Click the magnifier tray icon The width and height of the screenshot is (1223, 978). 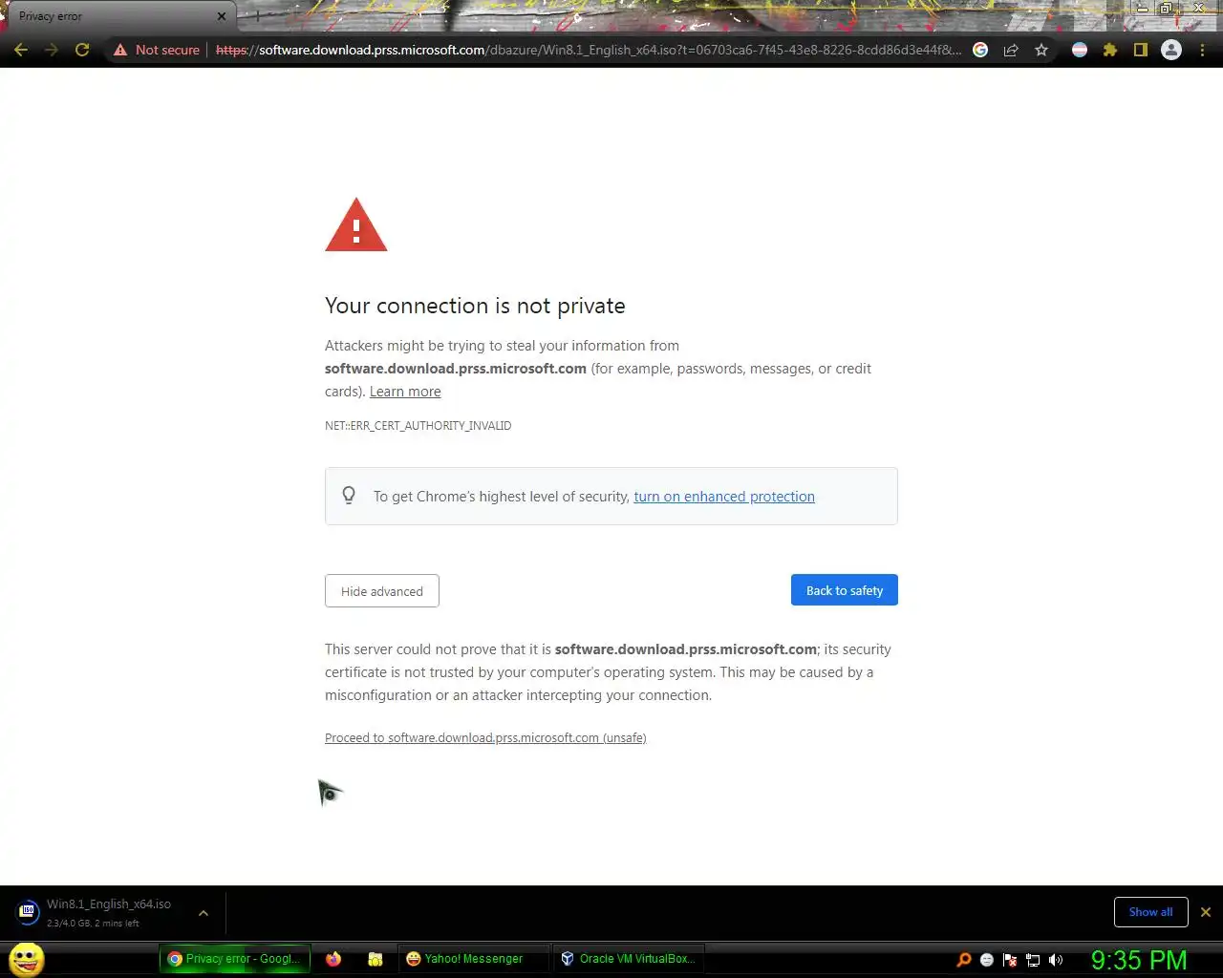click(x=964, y=960)
